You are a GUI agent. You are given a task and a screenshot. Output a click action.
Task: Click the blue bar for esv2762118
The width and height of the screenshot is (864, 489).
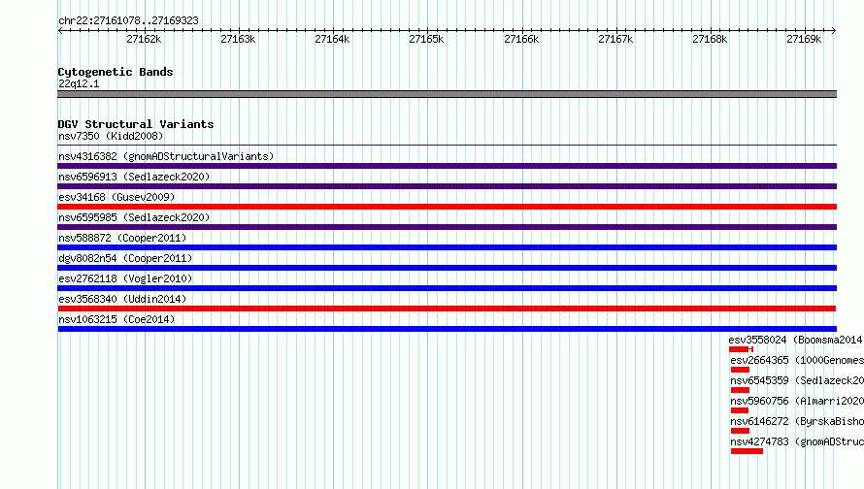click(x=447, y=288)
